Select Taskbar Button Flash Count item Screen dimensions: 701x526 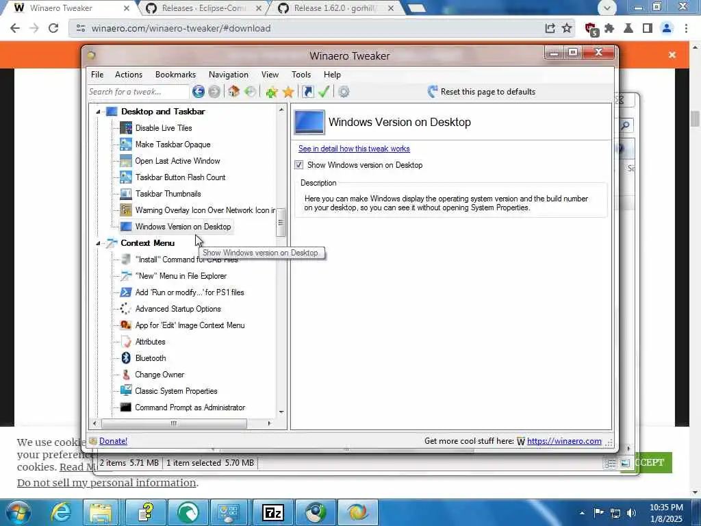180,177
